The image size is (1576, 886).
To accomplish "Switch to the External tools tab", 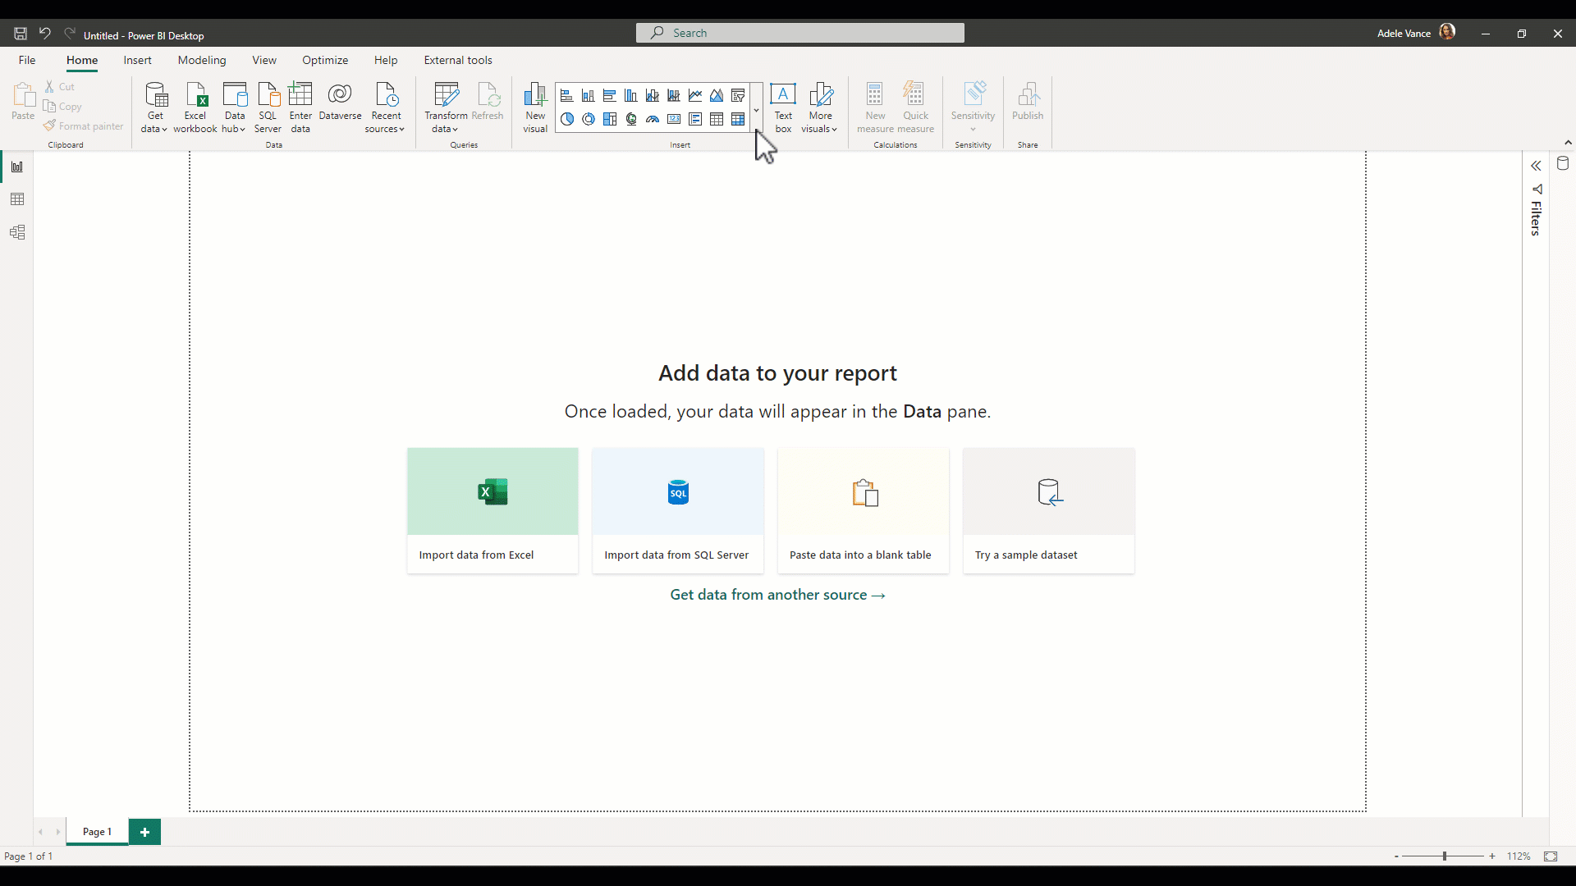I will tap(458, 60).
